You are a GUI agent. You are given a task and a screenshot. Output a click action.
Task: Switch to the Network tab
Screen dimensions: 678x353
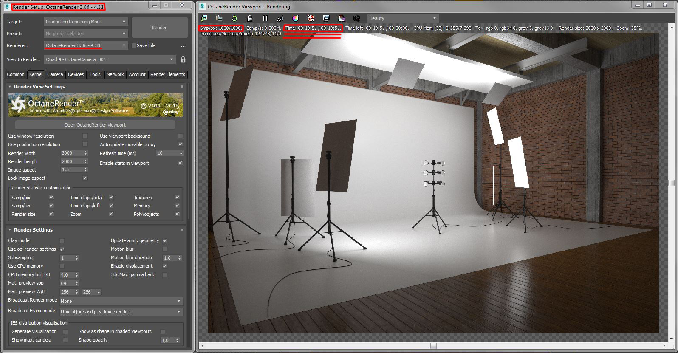pos(115,74)
